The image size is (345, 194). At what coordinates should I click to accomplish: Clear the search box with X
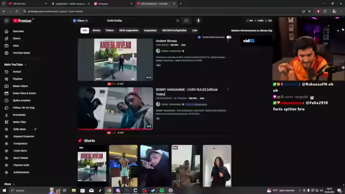pos(177,20)
